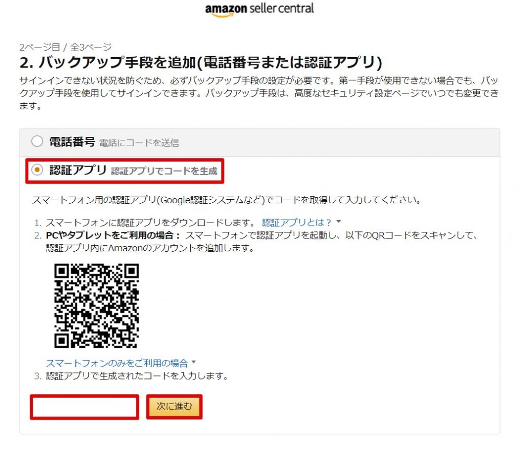Click the 電話番号 option heading label
The width and height of the screenshot is (524, 451).
72,142
